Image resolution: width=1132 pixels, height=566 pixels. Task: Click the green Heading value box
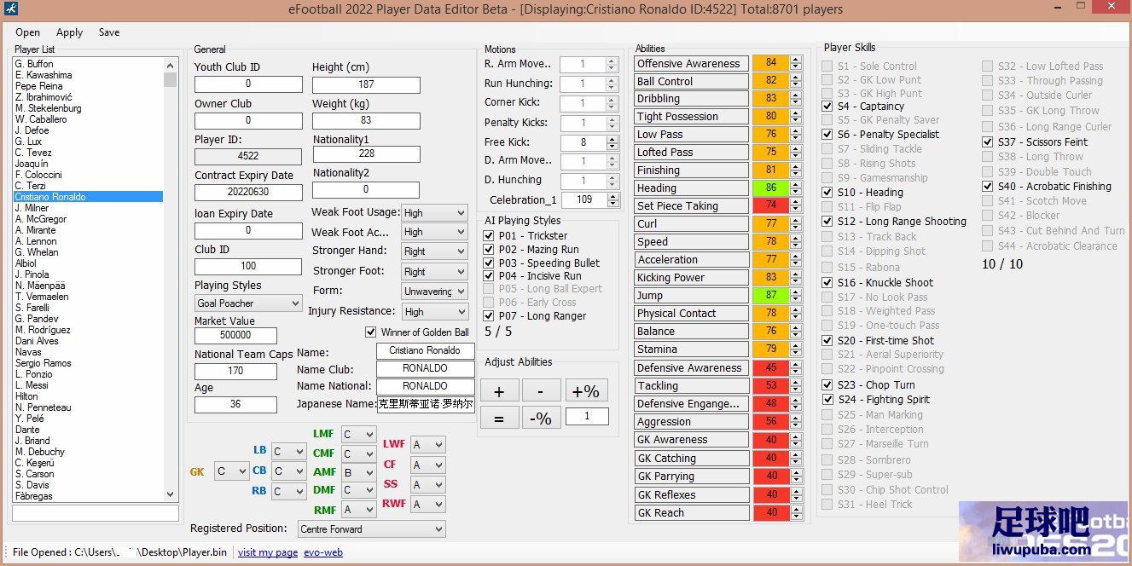point(771,188)
